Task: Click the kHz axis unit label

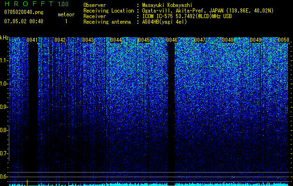Action: pyautogui.click(x=4, y=38)
